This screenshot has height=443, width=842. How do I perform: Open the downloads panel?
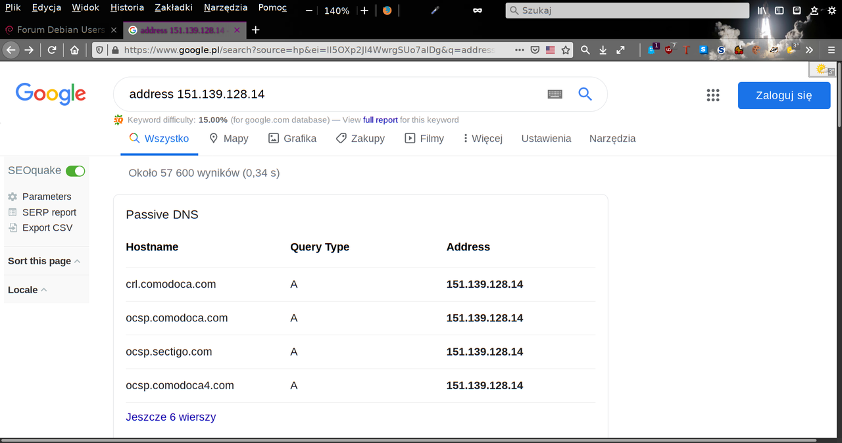pos(603,50)
